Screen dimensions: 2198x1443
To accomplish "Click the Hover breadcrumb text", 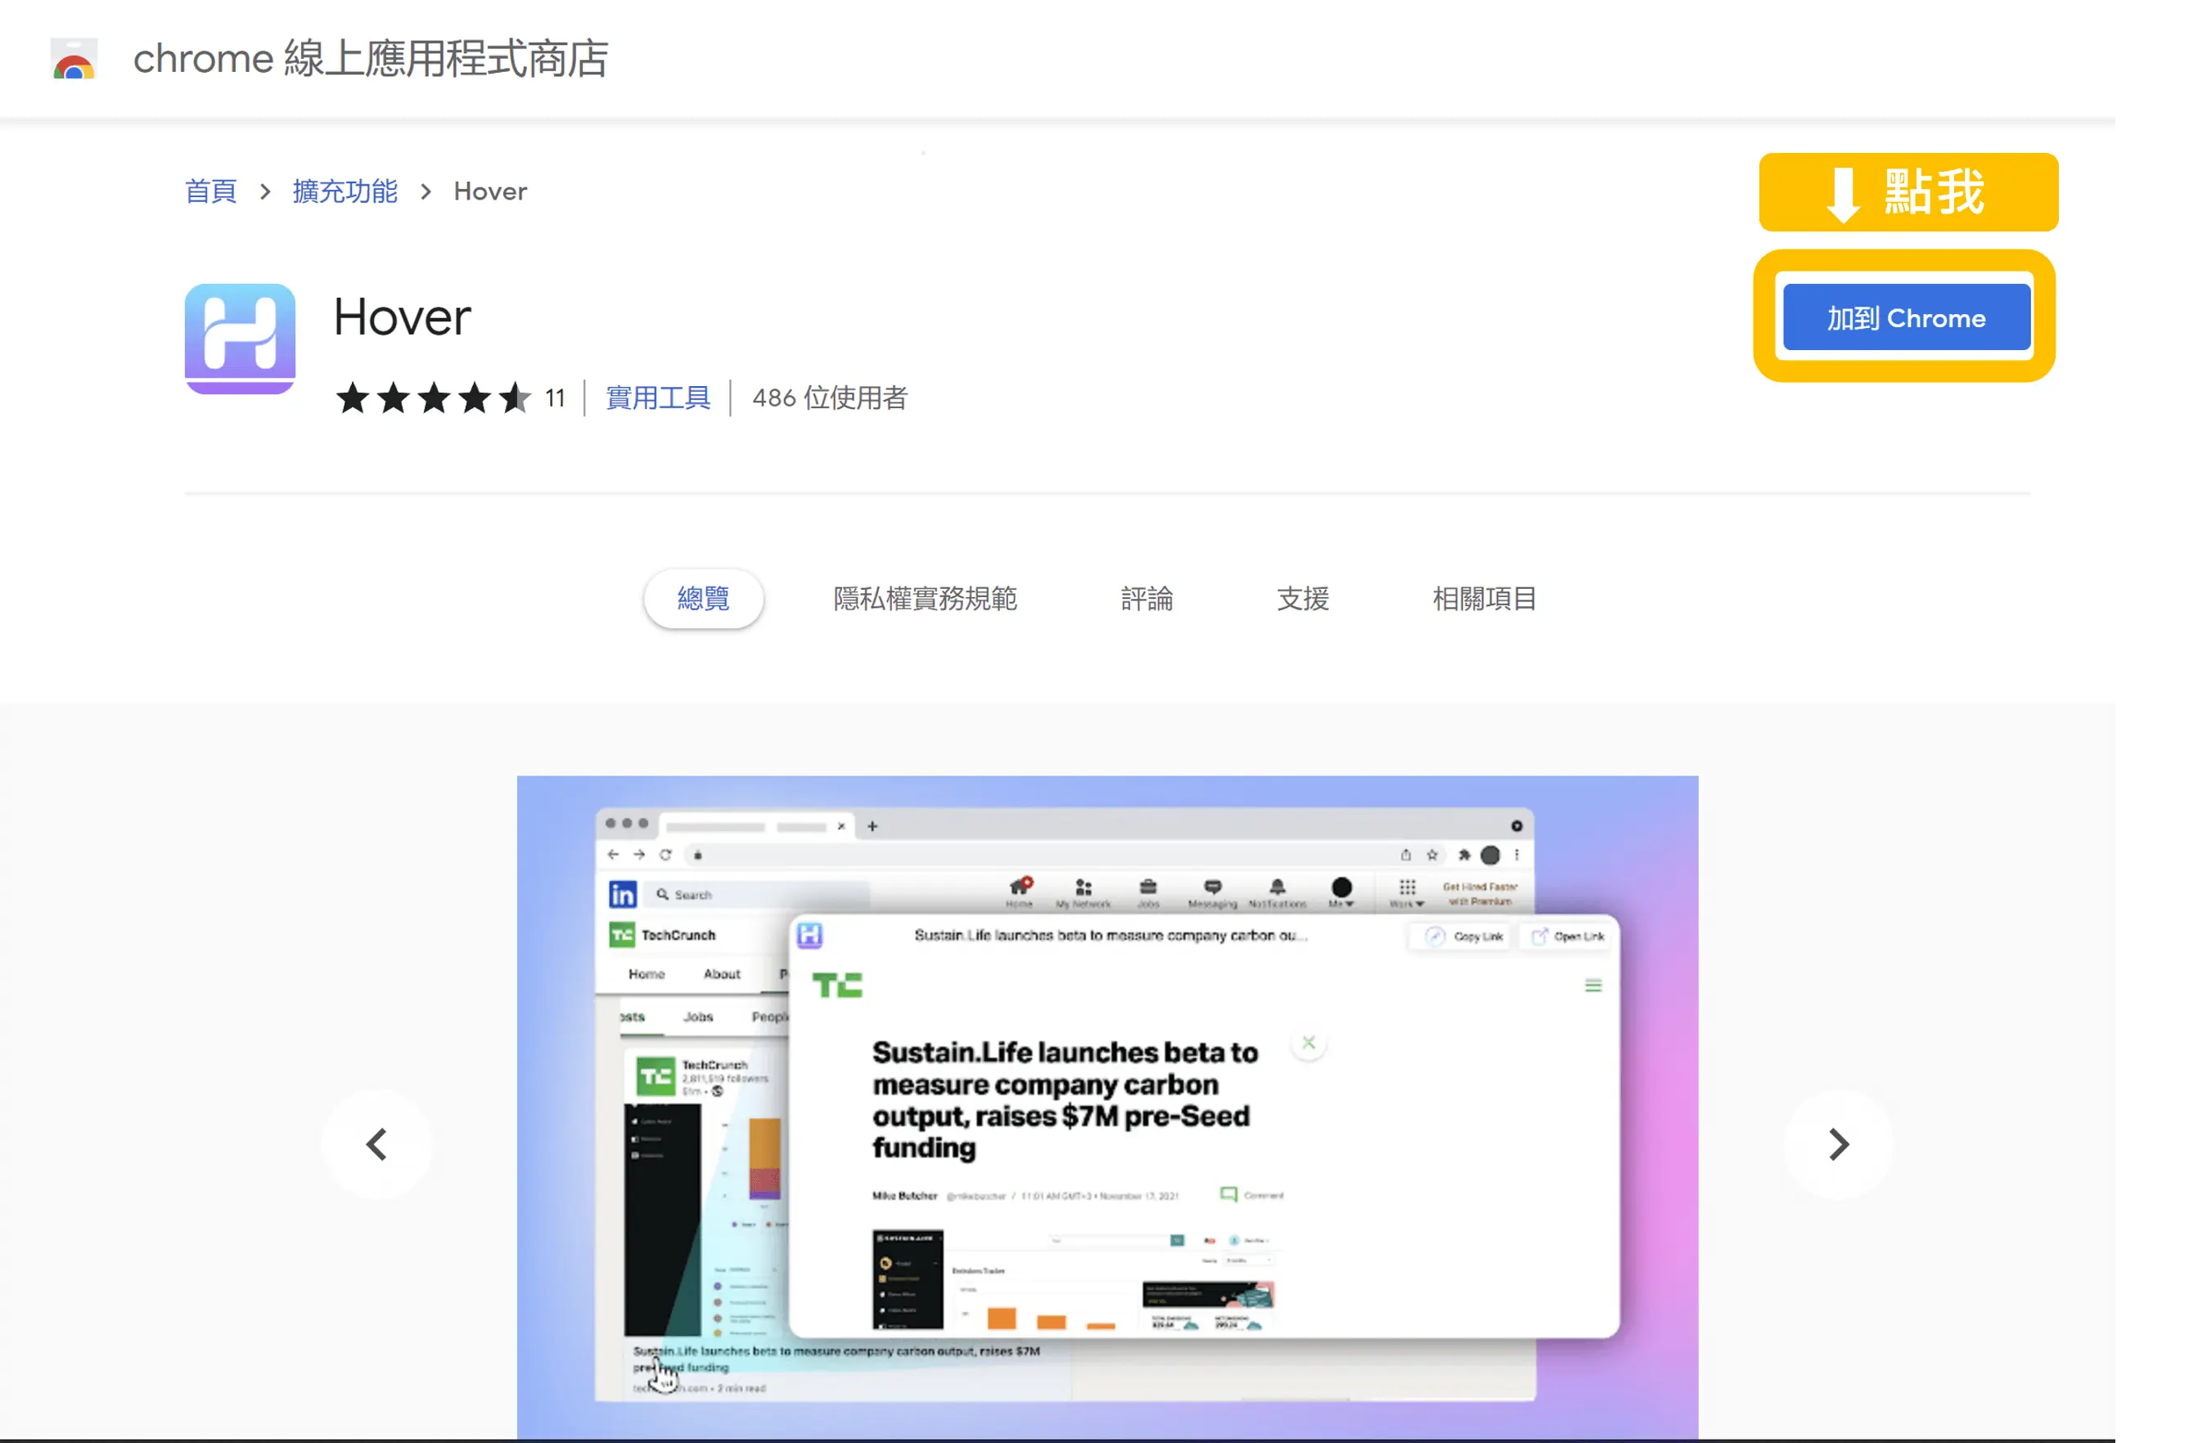I will [x=489, y=191].
